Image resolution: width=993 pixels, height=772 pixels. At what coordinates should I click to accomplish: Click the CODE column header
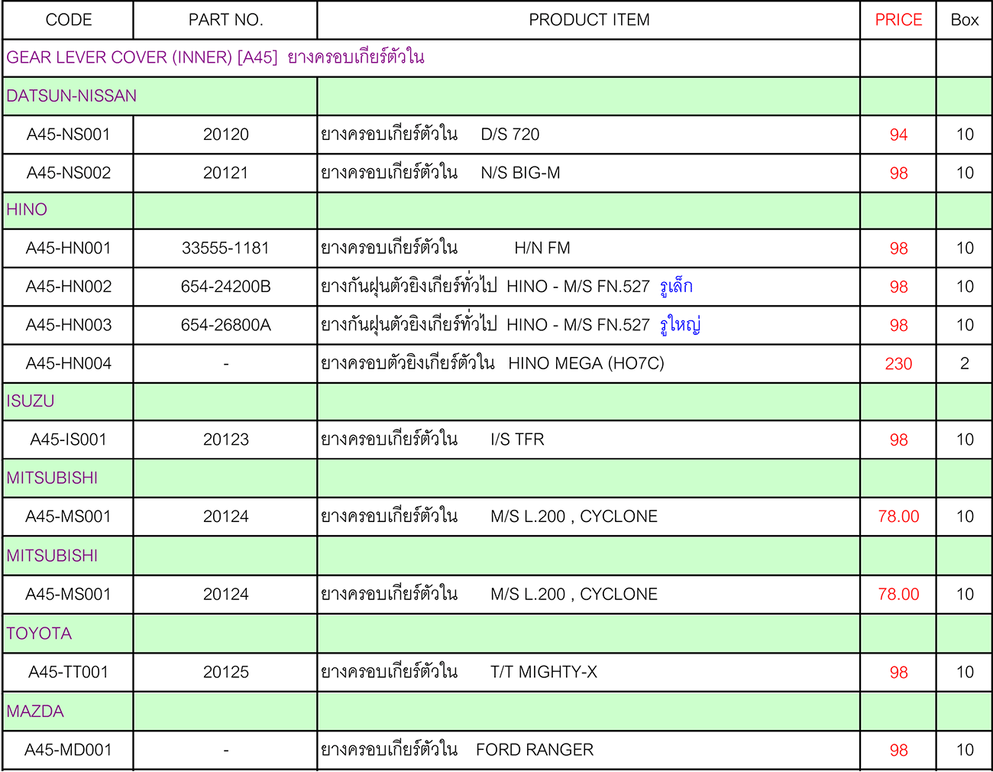[69, 20]
